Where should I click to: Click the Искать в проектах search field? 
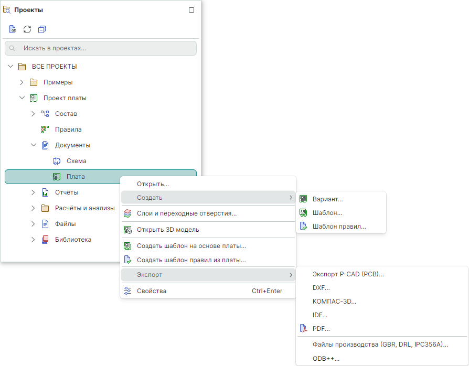101,48
